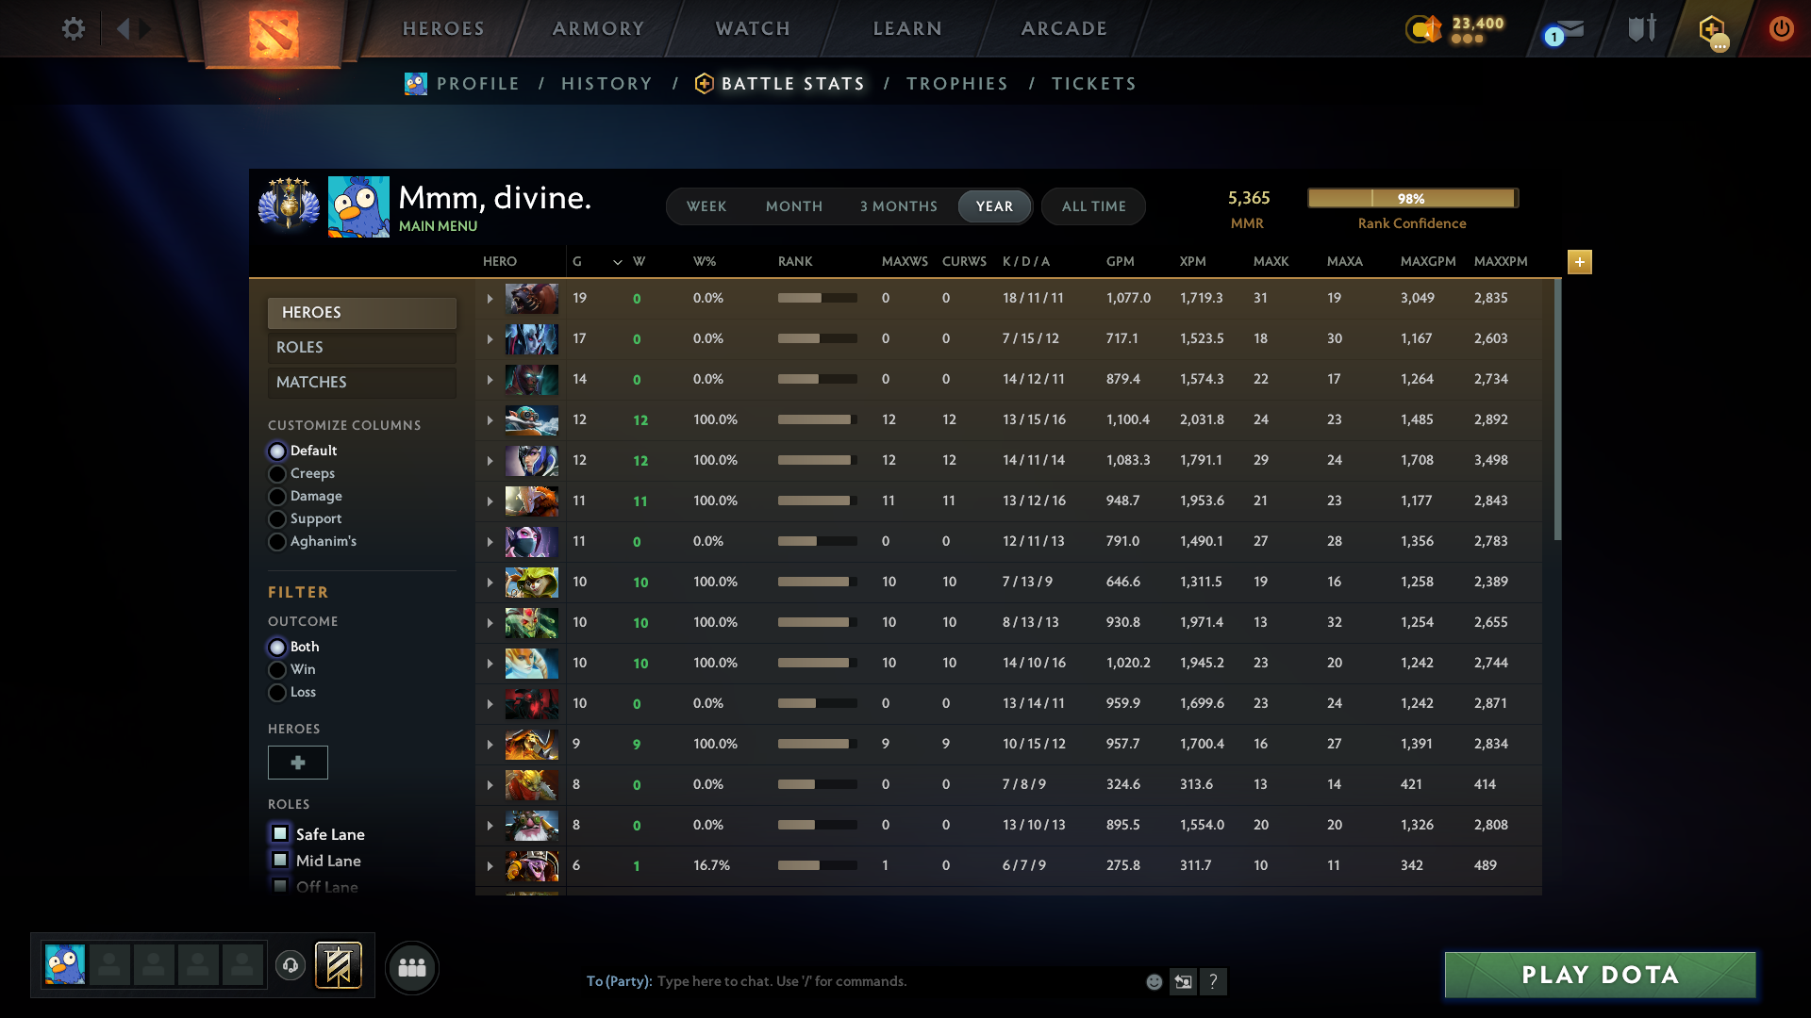This screenshot has width=1811, height=1018.
Task: Click the emoticon icon beside chat bar
Action: (1153, 981)
